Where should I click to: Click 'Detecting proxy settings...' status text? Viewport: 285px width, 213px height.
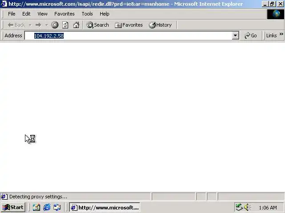(38, 197)
